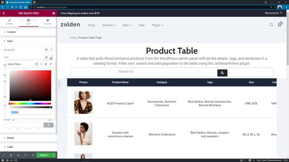Open the Shop menu link
Screen dimensions: 289x162
[91, 25]
